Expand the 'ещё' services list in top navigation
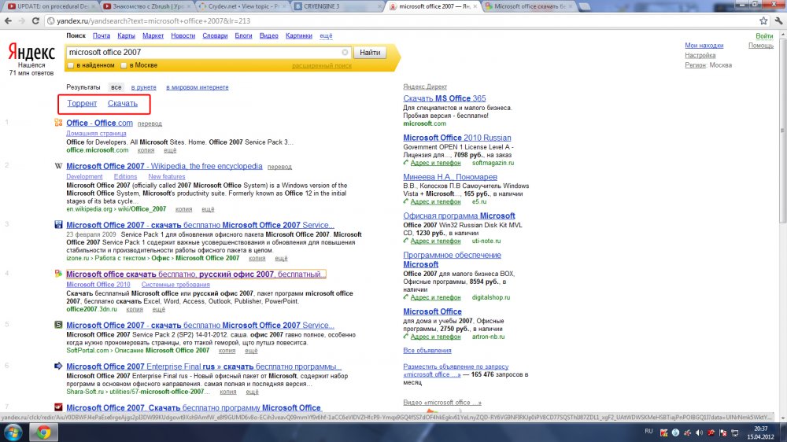The width and height of the screenshot is (787, 442). tap(326, 35)
